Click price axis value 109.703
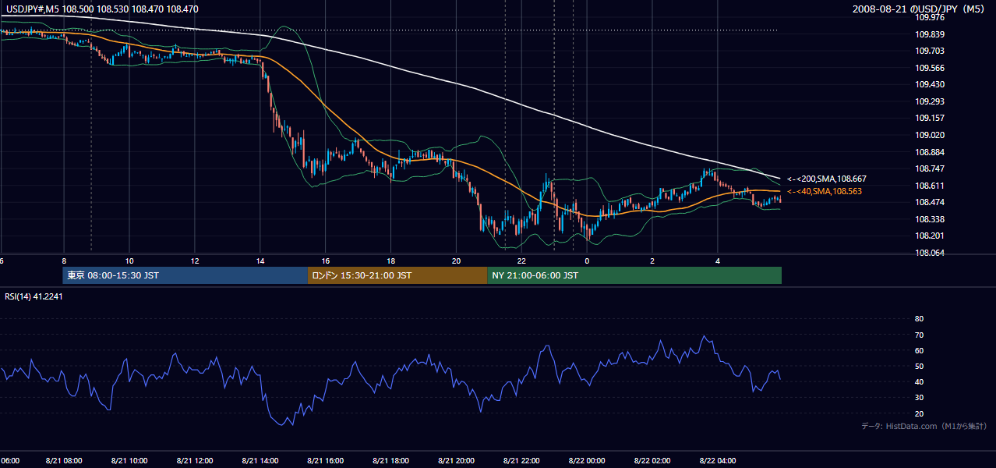Screen dimensions: 996x468 click(930, 51)
